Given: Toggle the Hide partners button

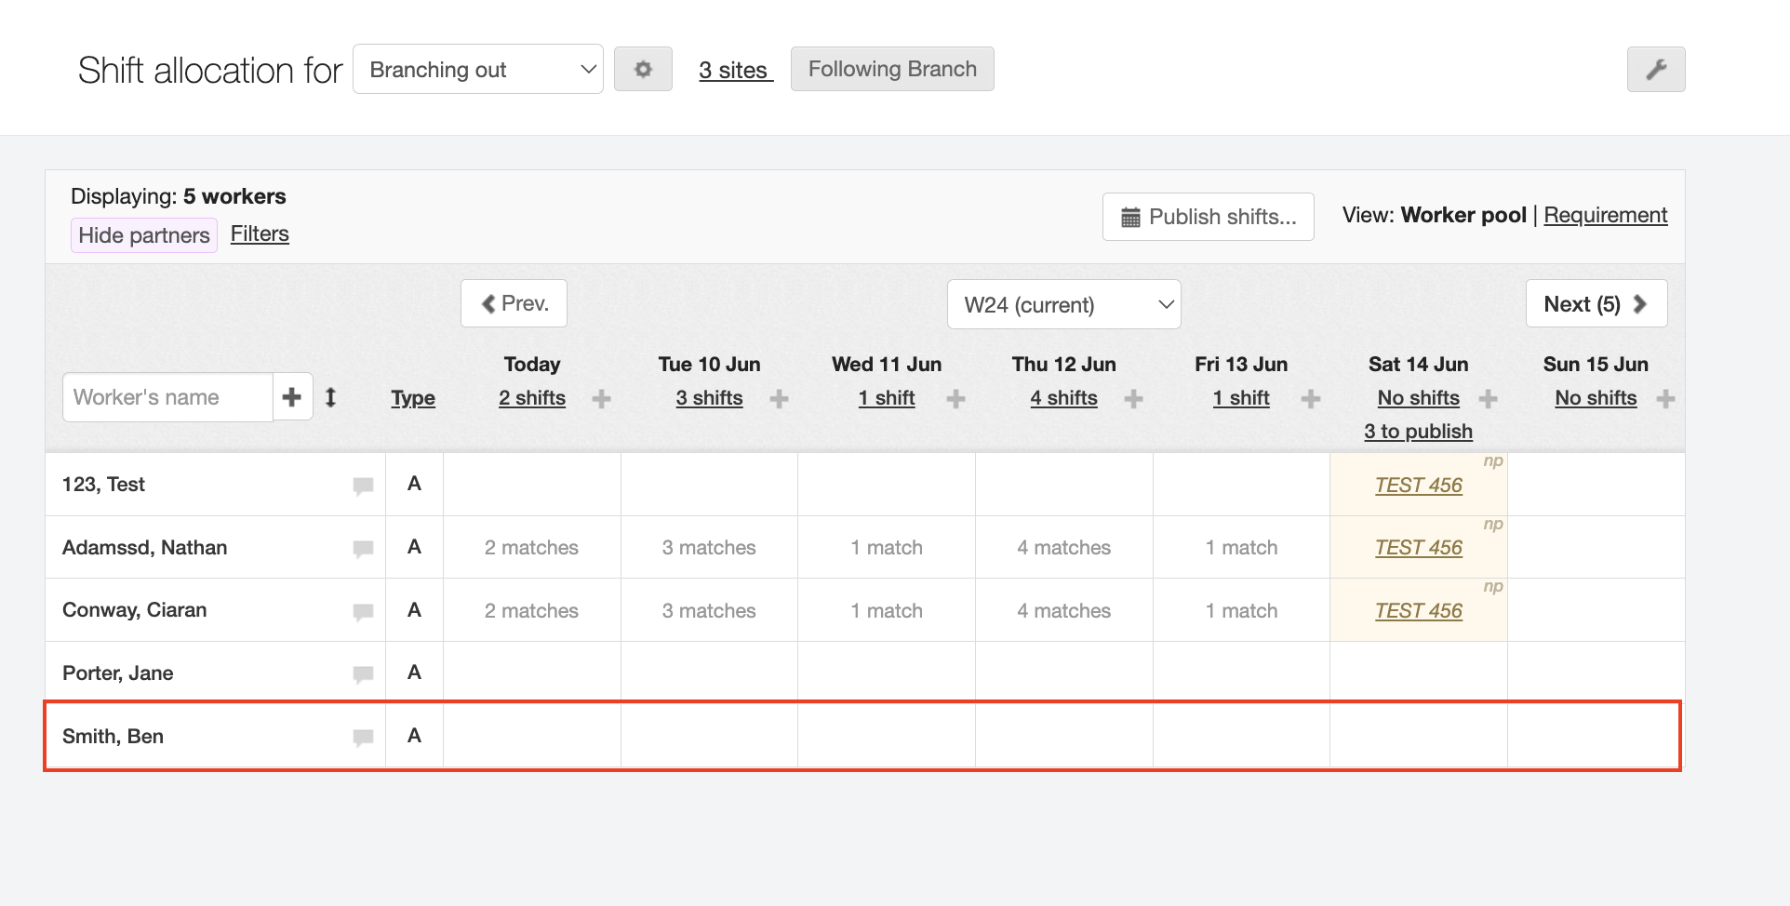Looking at the screenshot, I should tap(144, 235).
